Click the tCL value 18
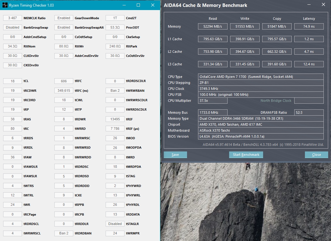Viewport: 331px width, 241px height. (13, 81)
